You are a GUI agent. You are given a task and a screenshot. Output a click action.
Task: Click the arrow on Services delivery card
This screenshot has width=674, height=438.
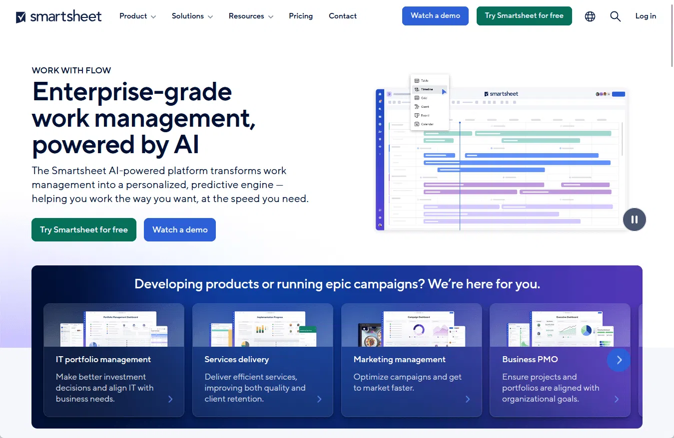pos(319,399)
